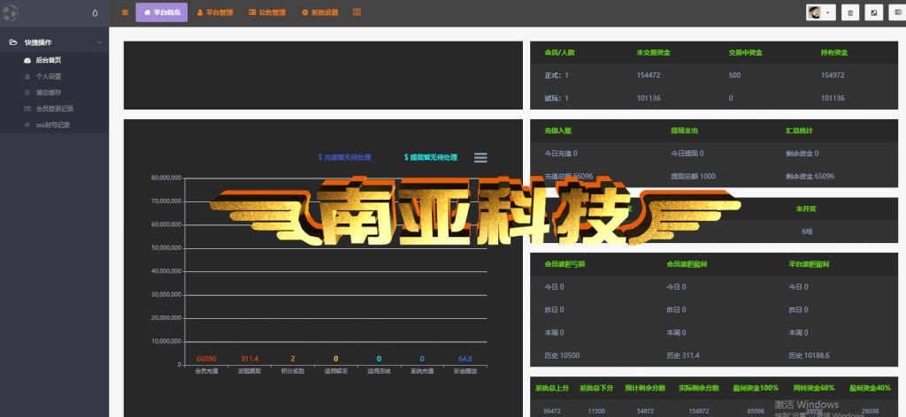This screenshot has width=906, height=417.
Task: Click the fullscreen expand icon button
Action: pos(873,12)
